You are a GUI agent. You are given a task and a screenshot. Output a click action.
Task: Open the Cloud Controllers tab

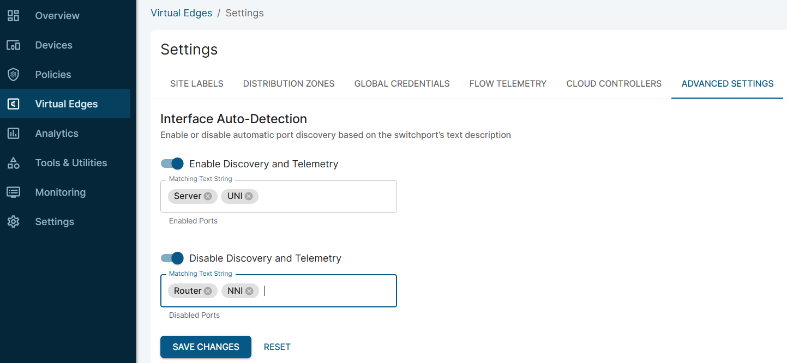pyautogui.click(x=614, y=84)
